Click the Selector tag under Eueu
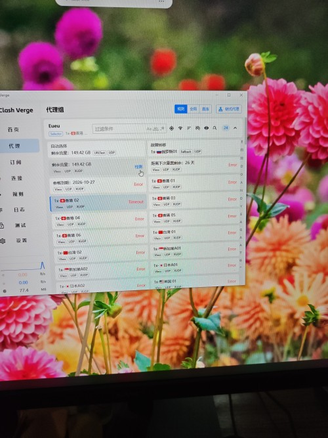Viewport: 328px width, 438px height. tap(56, 134)
